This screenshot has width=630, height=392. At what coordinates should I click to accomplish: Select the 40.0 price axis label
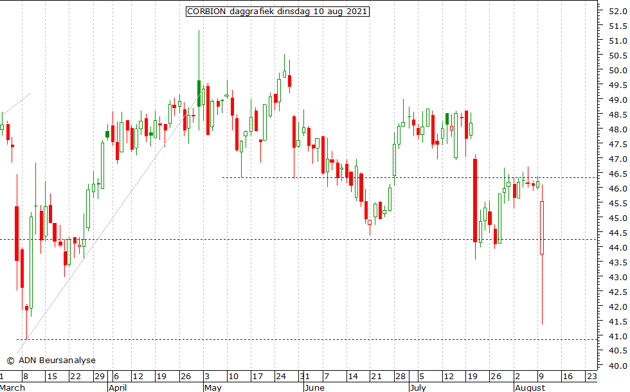[x=618, y=366]
